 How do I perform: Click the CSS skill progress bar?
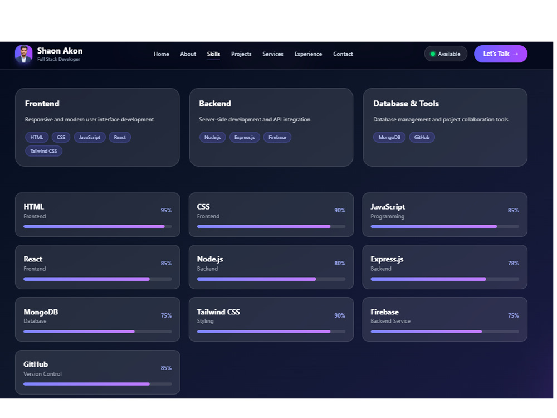pyautogui.click(x=271, y=226)
